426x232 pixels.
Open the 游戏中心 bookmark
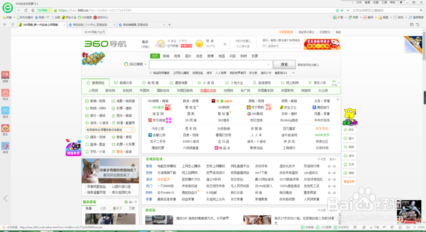(x=101, y=17)
